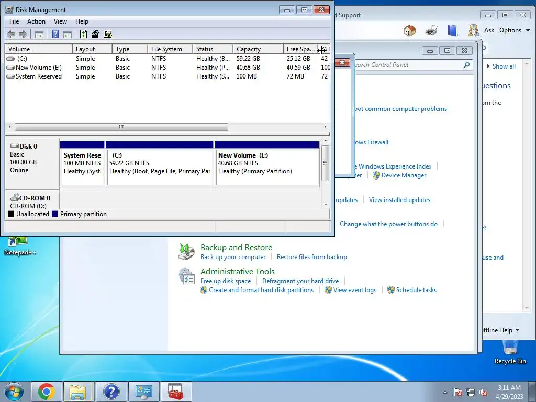
Task: Click the muted volume tray icon
Action: click(483, 393)
